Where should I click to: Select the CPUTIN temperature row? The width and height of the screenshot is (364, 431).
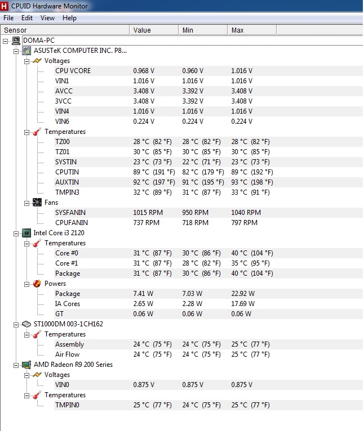67,172
